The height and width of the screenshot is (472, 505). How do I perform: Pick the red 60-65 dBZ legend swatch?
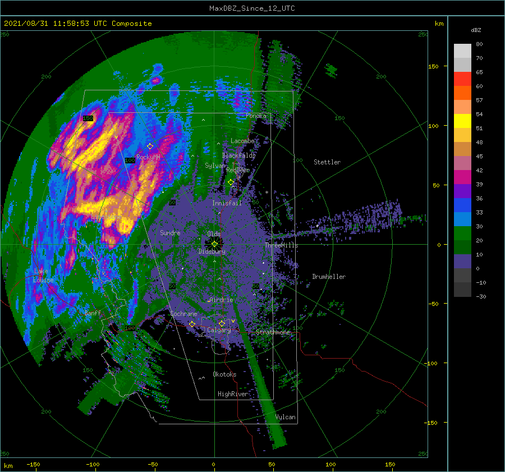(462, 79)
